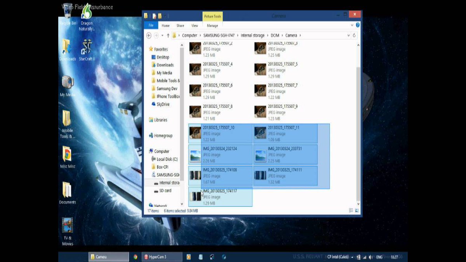This screenshot has width=466, height=262.
Task: Open HyperCam 3 from the taskbar
Action: pyautogui.click(x=162, y=257)
